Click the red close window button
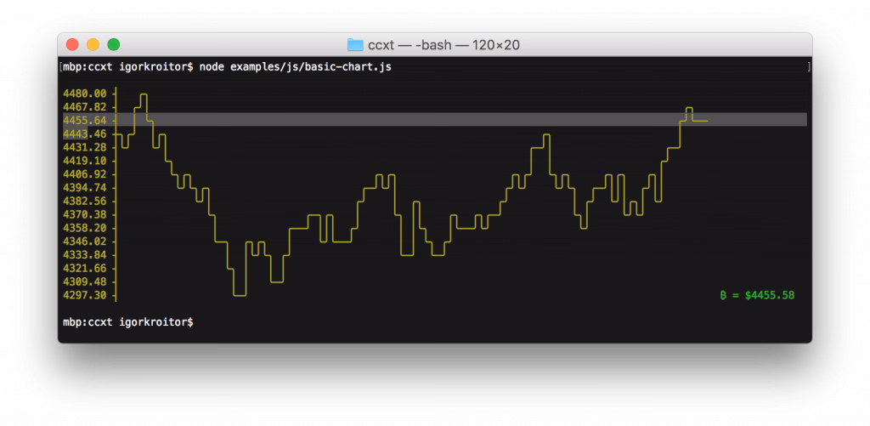Image resolution: width=870 pixels, height=426 pixels. [72, 45]
